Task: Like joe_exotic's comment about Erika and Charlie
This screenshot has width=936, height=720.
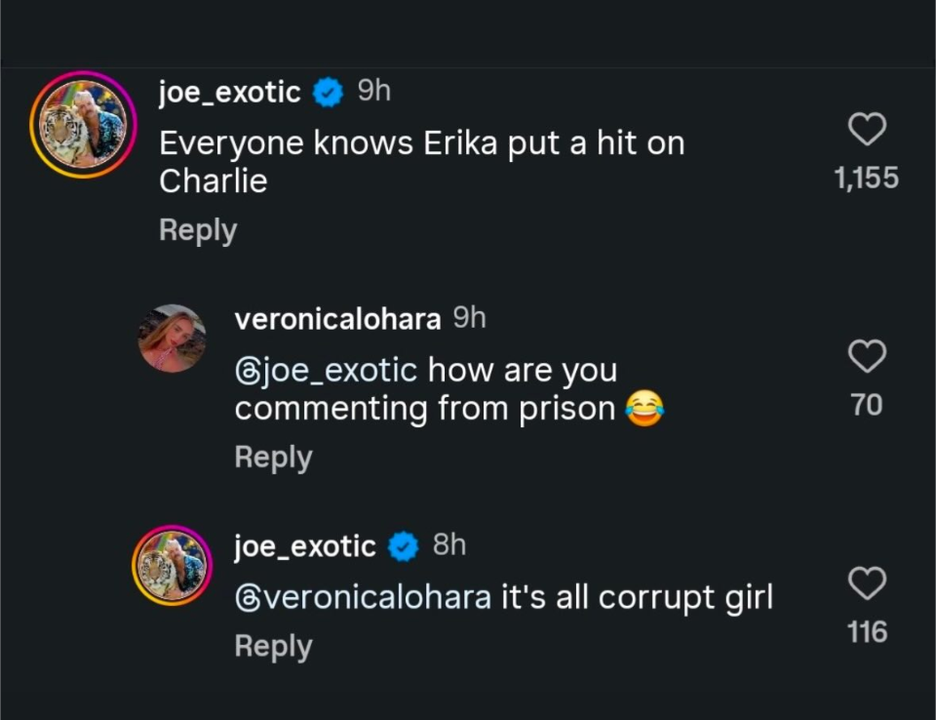Action: [x=866, y=130]
